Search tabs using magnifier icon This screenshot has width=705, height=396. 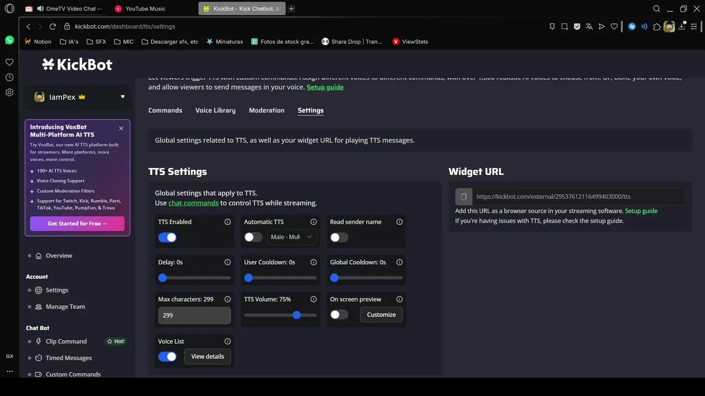point(657,9)
